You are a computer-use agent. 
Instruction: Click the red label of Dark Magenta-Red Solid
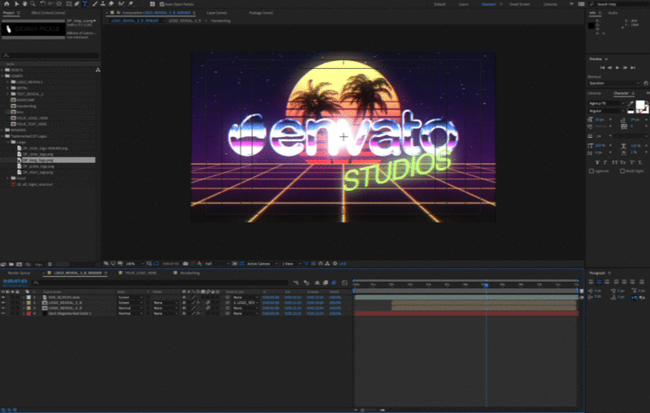28,313
